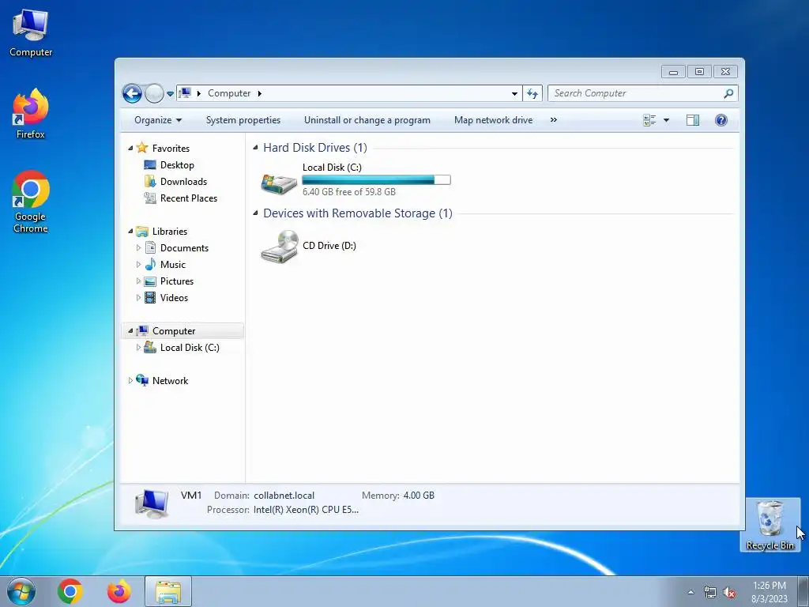Viewport: 809px width, 607px height.
Task: Collapse the Favorites group
Action: point(130,148)
